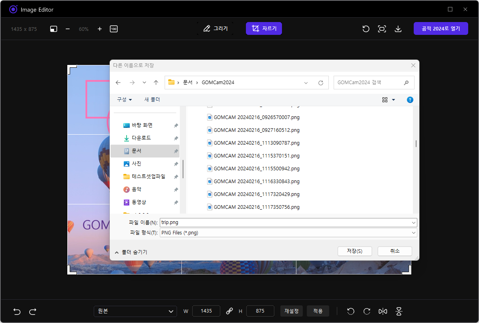The height and width of the screenshot is (323, 479).
Task: Open the 원본 ratio dropdown
Action: [135, 311]
